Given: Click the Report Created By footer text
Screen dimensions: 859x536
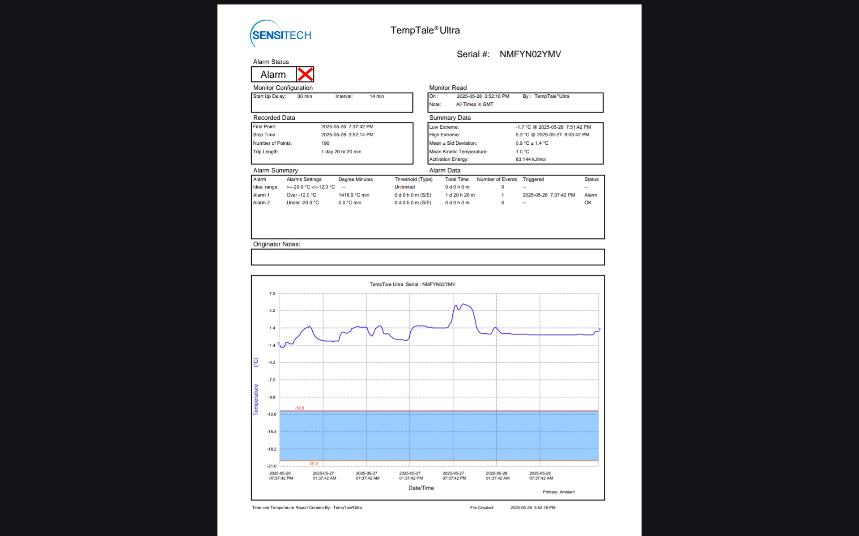Looking at the screenshot, I should [x=307, y=508].
